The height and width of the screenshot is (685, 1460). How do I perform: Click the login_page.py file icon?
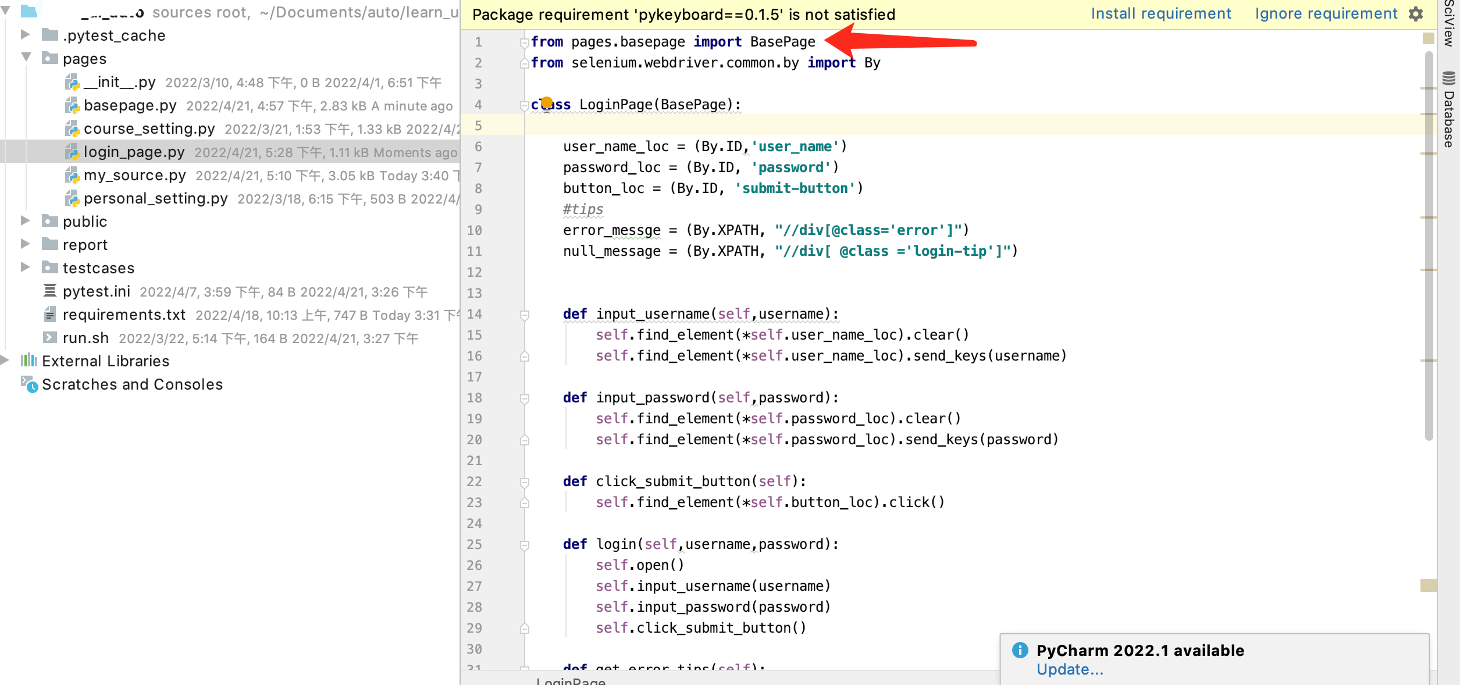tap(72, 152)
